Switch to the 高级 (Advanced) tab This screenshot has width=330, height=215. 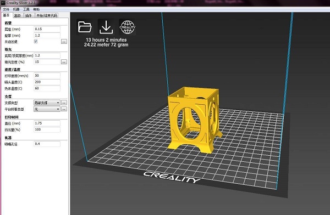click(x=18, y=15)
